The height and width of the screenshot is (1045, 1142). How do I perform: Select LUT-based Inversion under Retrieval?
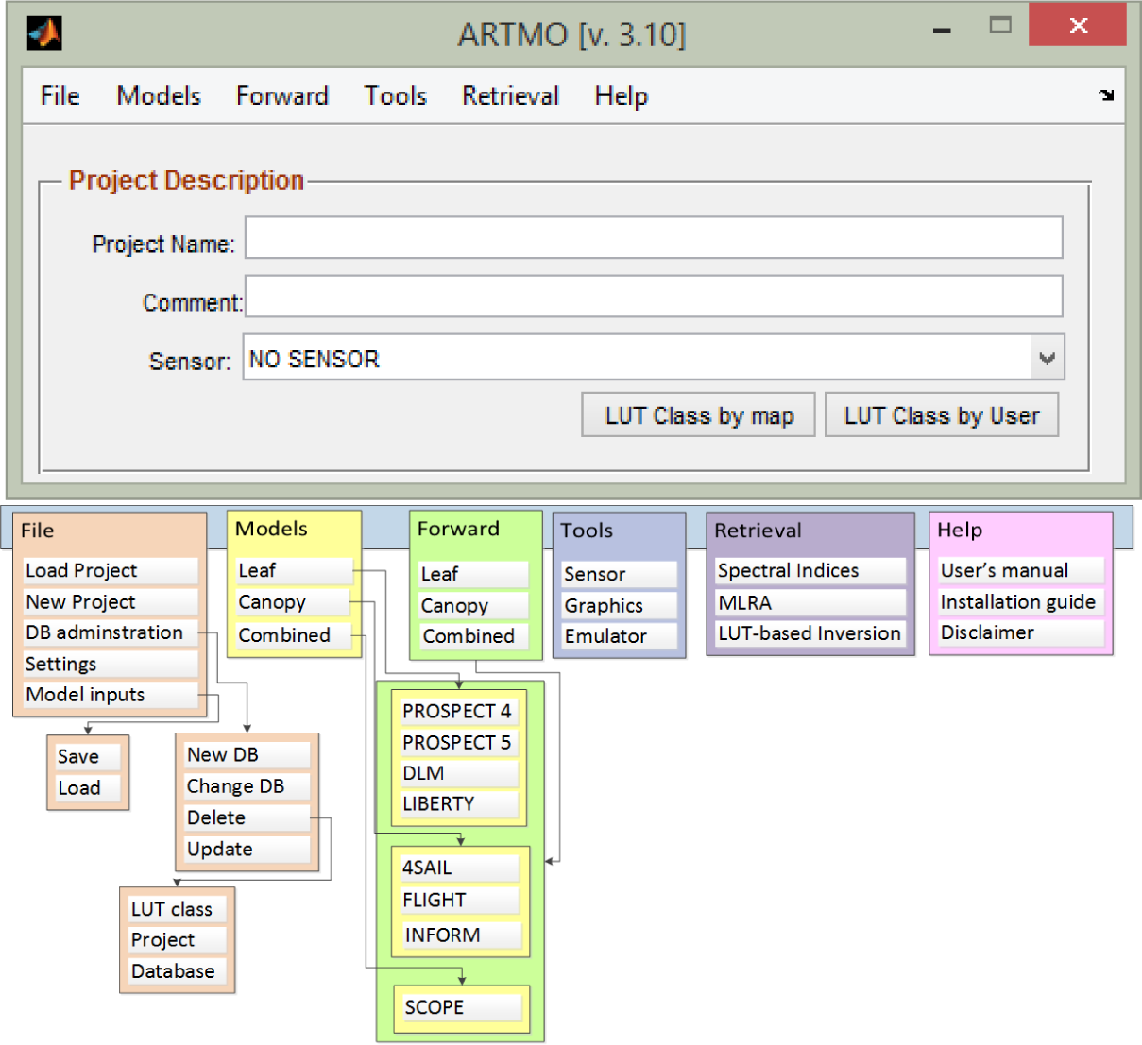(809, 633)
